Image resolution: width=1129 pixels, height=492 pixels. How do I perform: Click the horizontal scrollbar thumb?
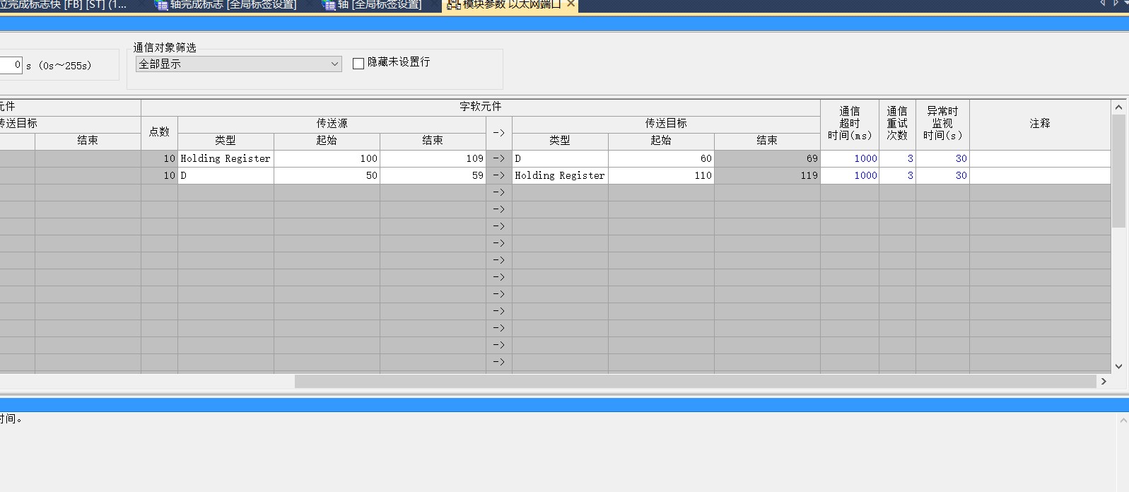click(x=695, y=382)
